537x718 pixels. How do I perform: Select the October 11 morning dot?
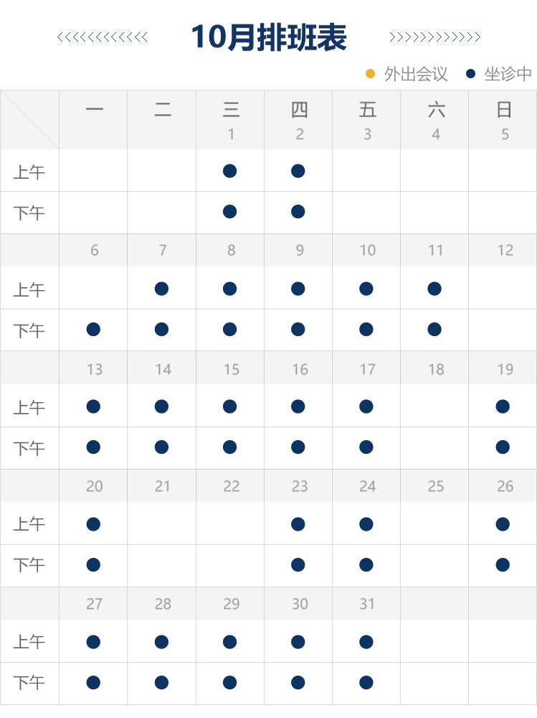(434, 289)
